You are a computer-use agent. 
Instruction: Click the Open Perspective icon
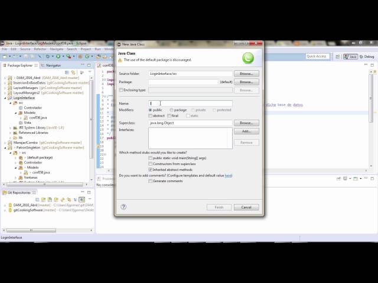click(338, 57)
